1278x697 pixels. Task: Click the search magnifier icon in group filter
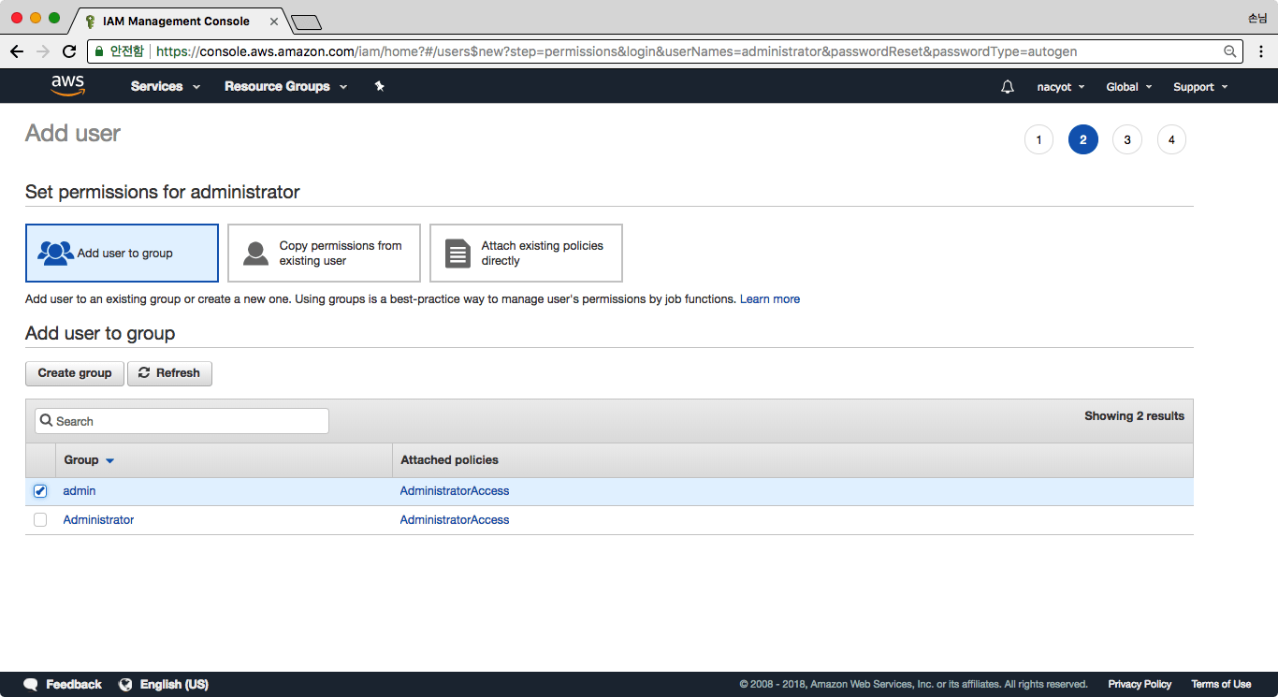click(46, 421)
